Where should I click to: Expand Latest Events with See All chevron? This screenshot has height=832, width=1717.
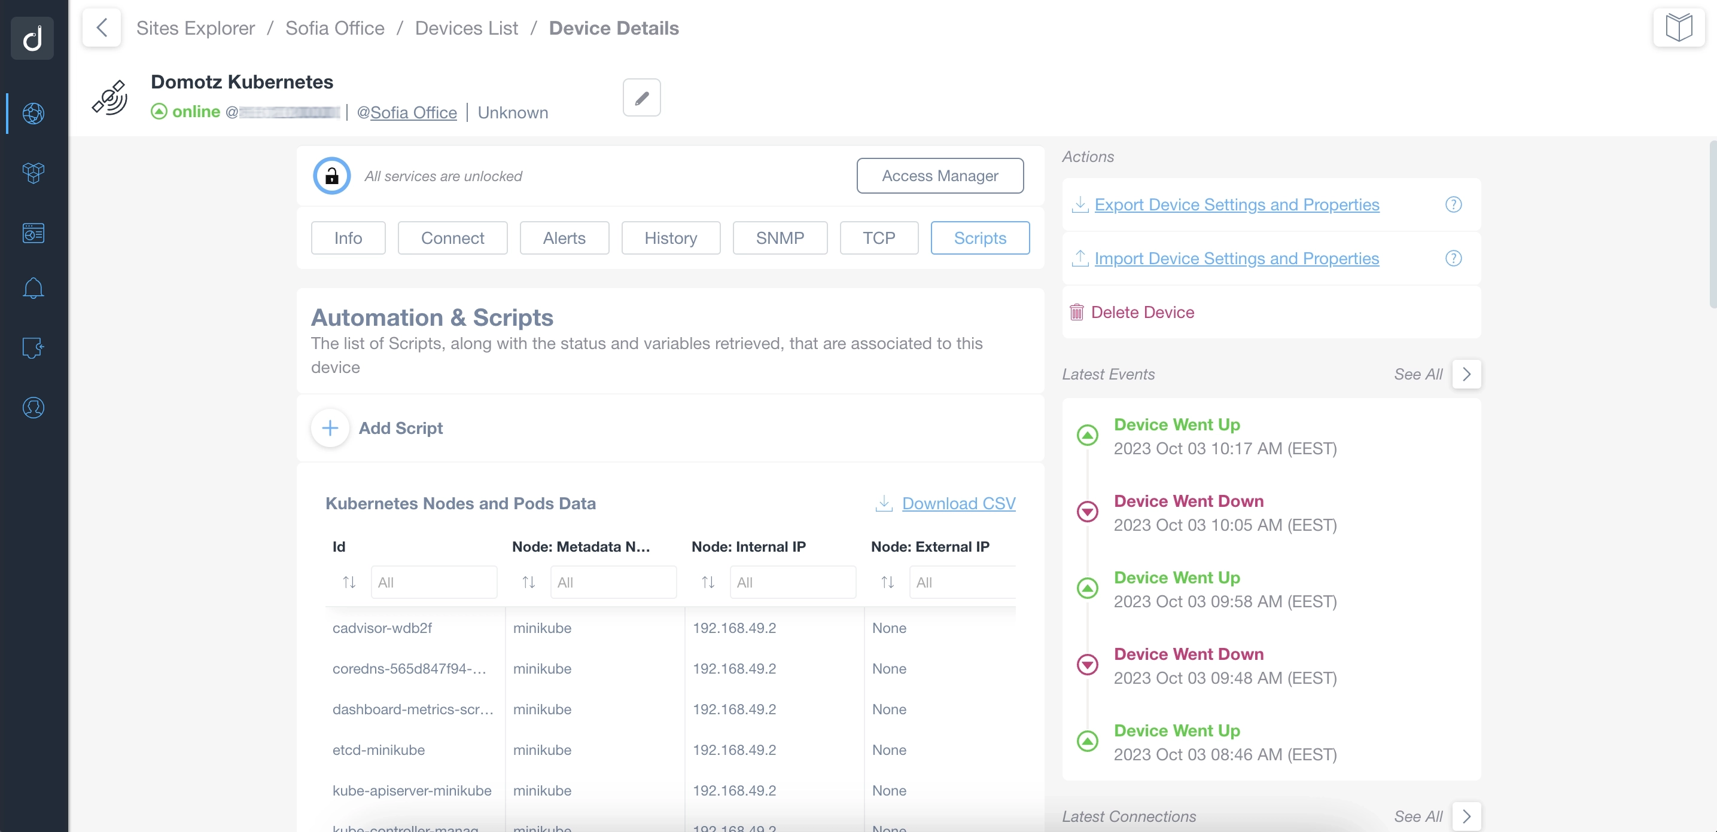1466,374
